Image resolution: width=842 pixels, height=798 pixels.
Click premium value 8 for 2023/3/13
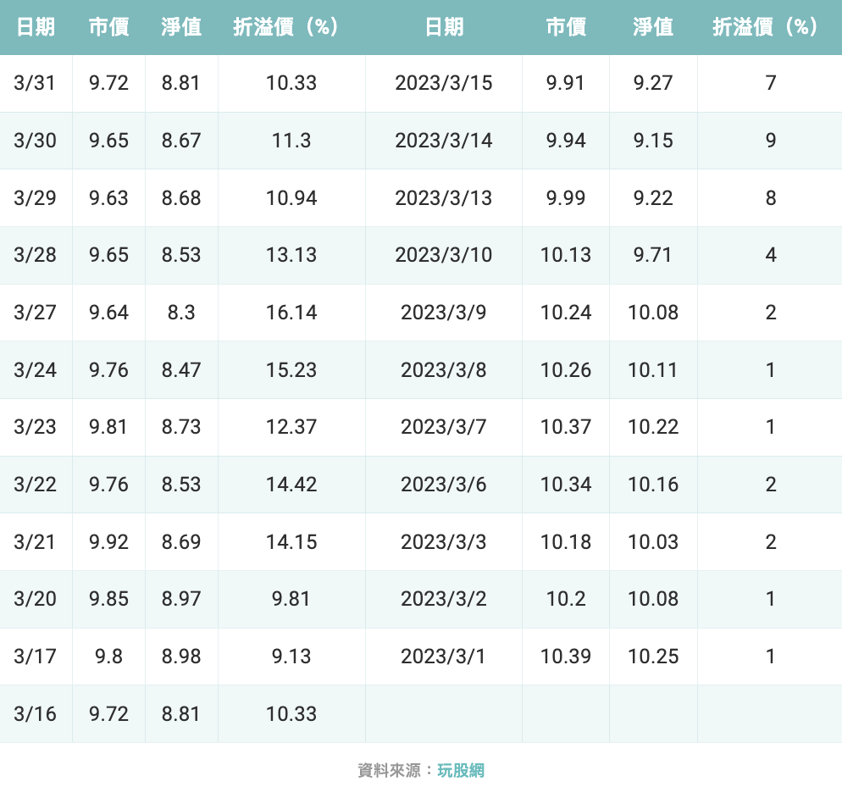pos(771,198)
